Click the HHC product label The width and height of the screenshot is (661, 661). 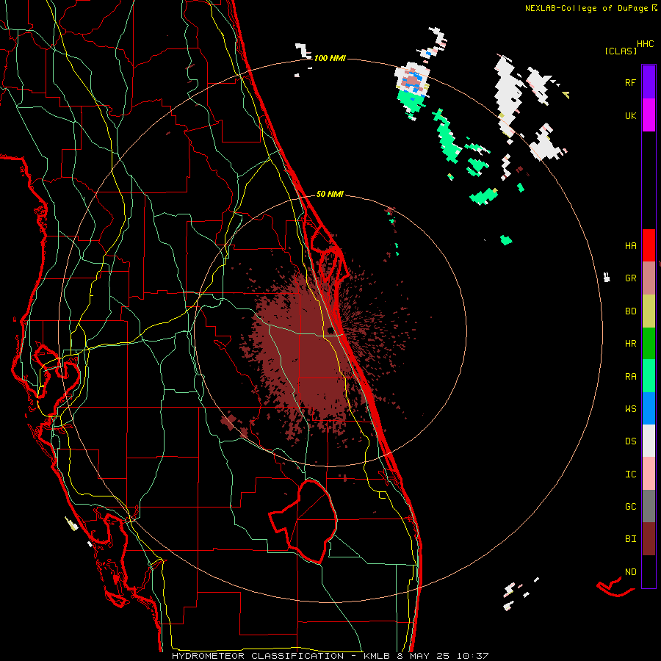(646, 44)
